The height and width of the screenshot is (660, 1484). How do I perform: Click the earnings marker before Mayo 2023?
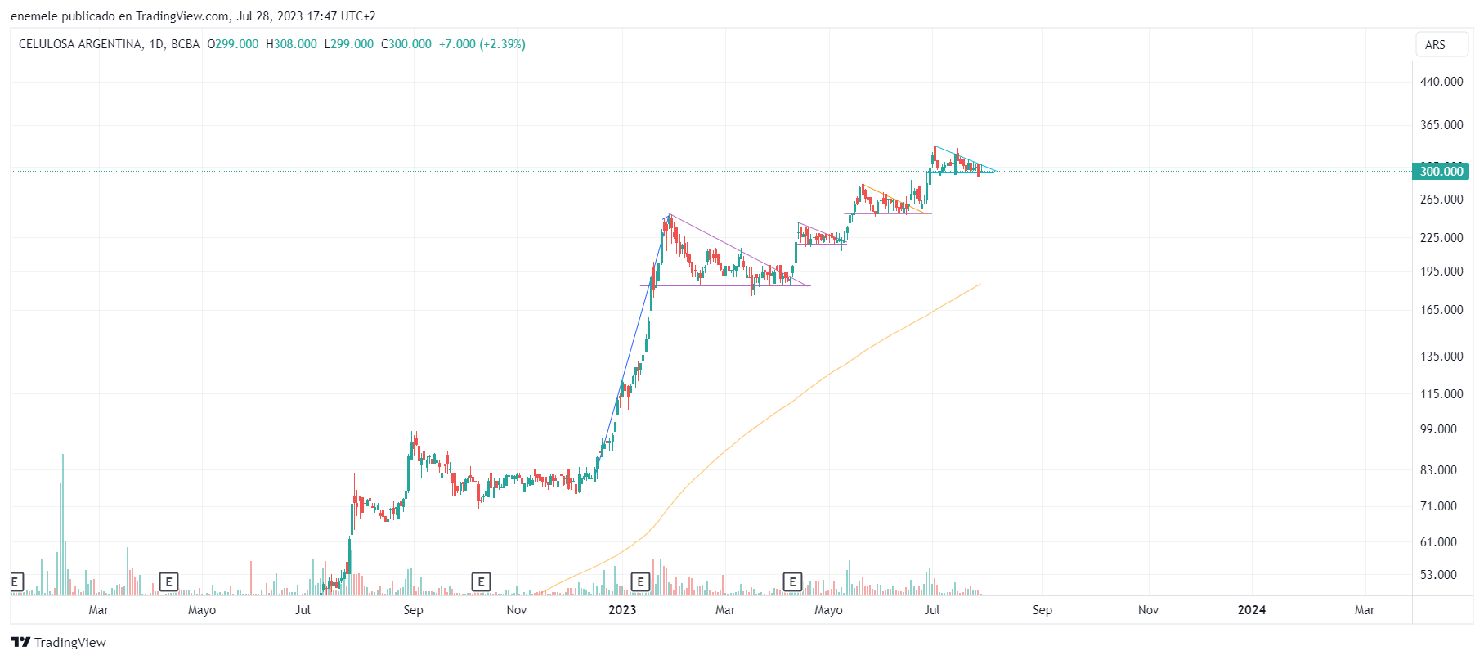click(x=791, y=581)
